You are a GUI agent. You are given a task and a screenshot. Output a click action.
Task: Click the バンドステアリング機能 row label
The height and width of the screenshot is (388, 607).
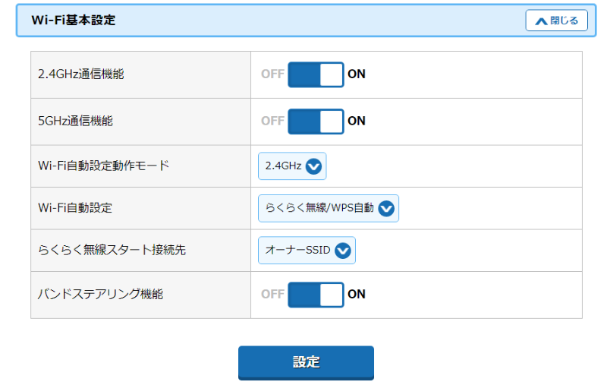(x=100, y=294)
